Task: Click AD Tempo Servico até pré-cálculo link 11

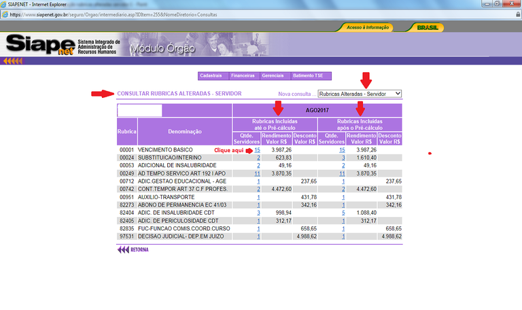Action: tap(257, 173)
